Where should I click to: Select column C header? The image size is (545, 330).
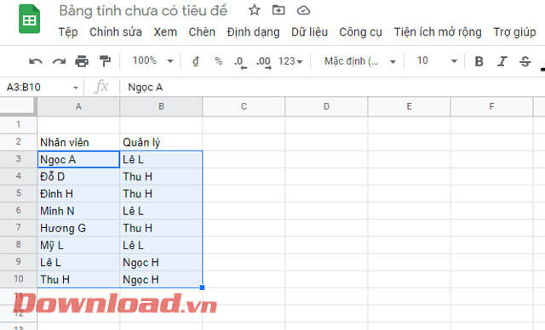244,106
